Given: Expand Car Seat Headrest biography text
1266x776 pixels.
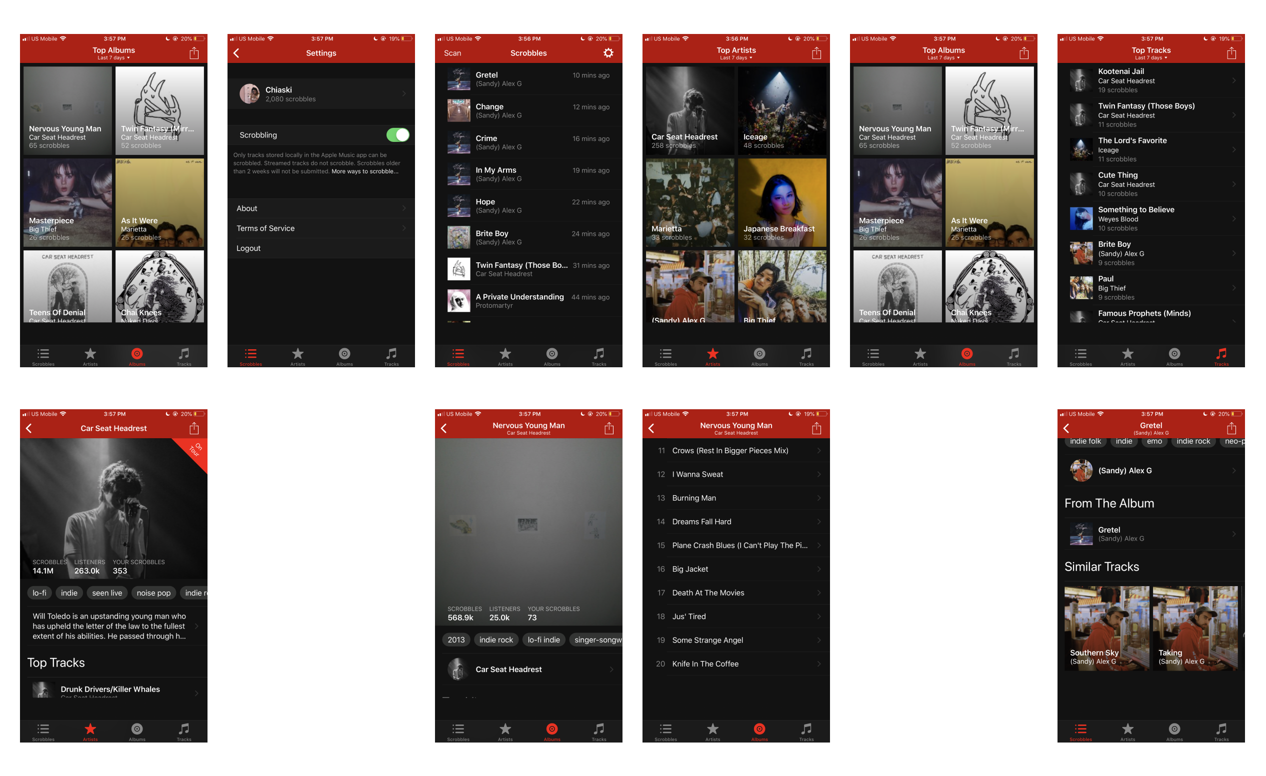Looking at the screenshot, I should pos(113,626).
